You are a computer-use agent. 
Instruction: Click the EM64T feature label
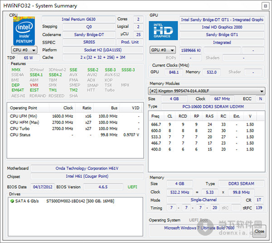18,90
